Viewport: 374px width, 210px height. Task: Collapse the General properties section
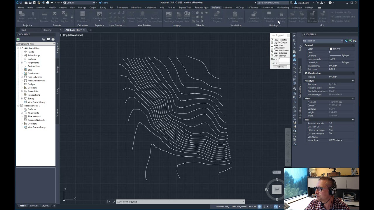353,45
